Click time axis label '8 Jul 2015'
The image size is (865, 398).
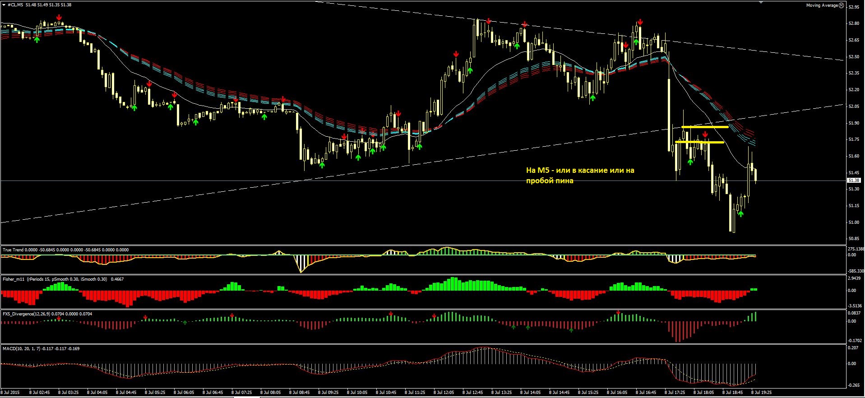tap(10, 393)
